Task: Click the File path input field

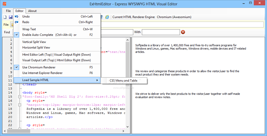Action: point(182,25)
